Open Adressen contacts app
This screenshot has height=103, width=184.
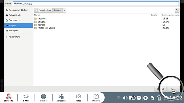tap(61, 98)
